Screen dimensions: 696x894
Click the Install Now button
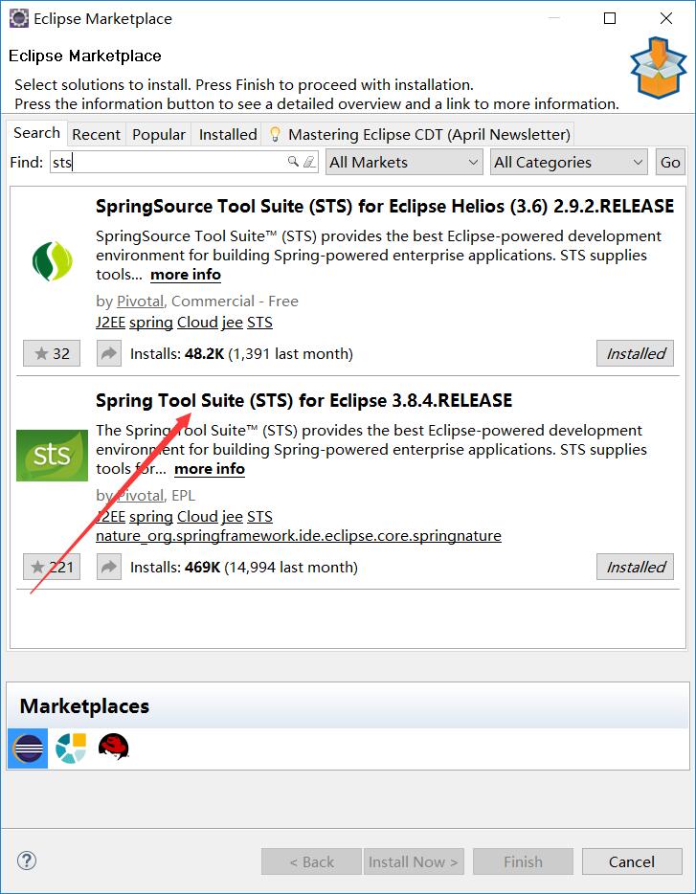click(x=413, y=861)
